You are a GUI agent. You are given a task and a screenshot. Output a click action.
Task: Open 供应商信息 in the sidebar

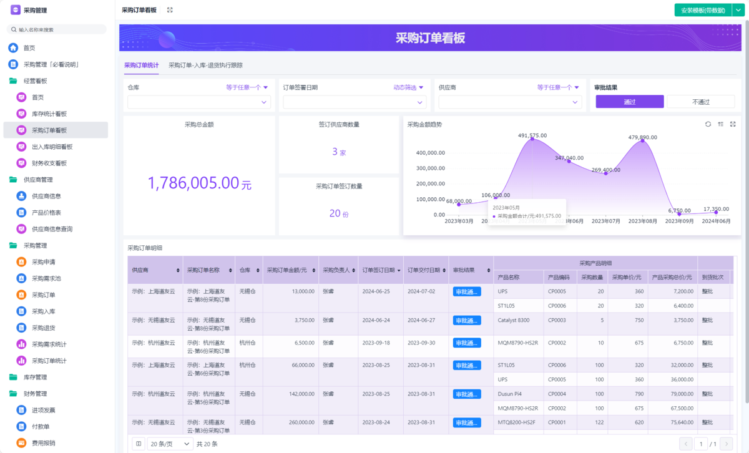click(47, 196)
